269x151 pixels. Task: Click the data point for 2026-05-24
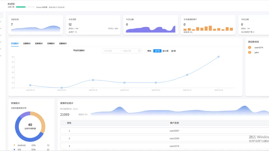click(x=93, y=80)
